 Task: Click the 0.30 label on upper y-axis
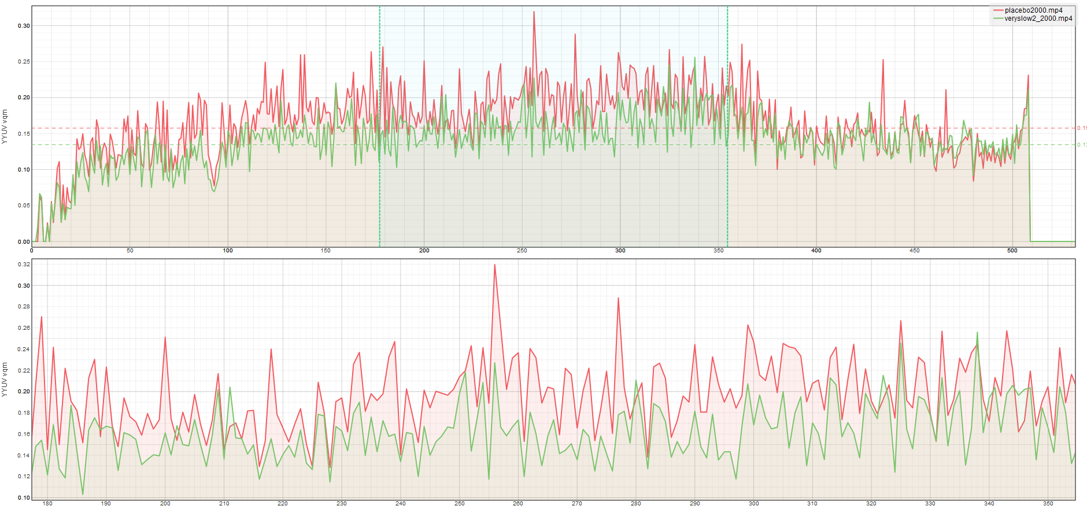[x=24, y=25]
